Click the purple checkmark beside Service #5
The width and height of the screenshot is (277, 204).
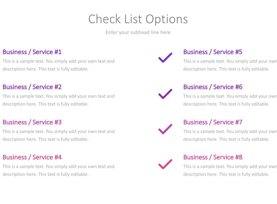tap(165, 58)
